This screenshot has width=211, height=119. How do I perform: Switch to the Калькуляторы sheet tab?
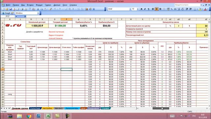coord(72,108)
